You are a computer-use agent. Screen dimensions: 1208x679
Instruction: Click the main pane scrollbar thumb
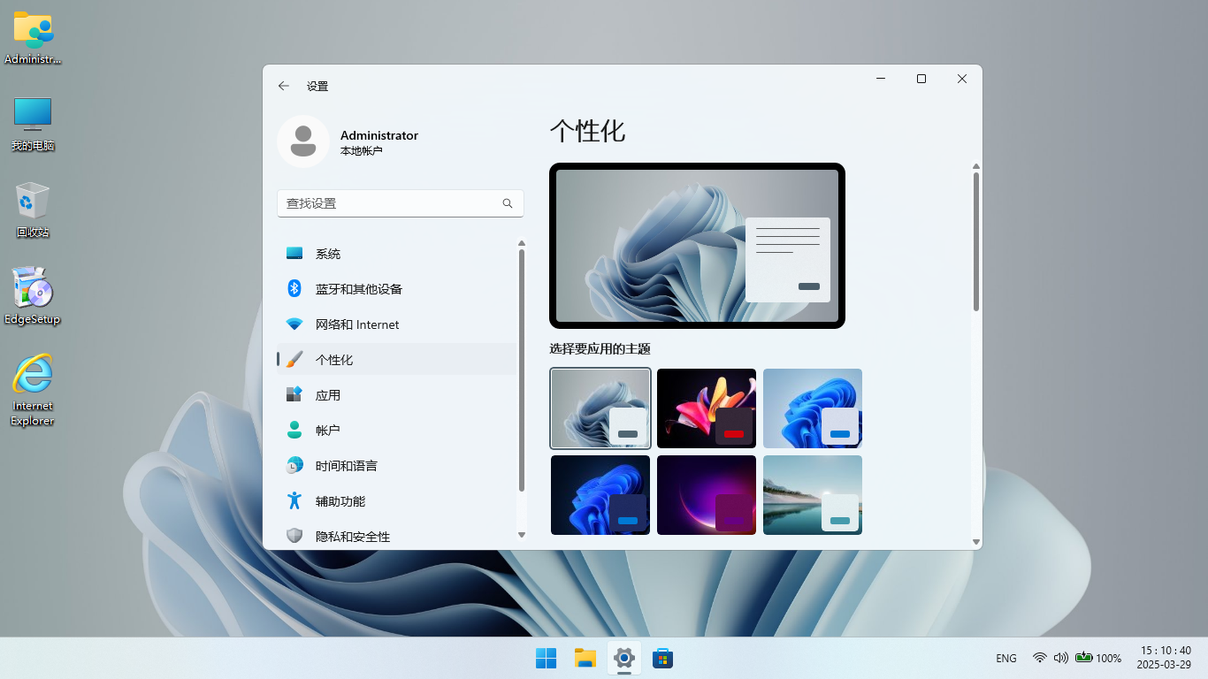click(x=976, y=241)
